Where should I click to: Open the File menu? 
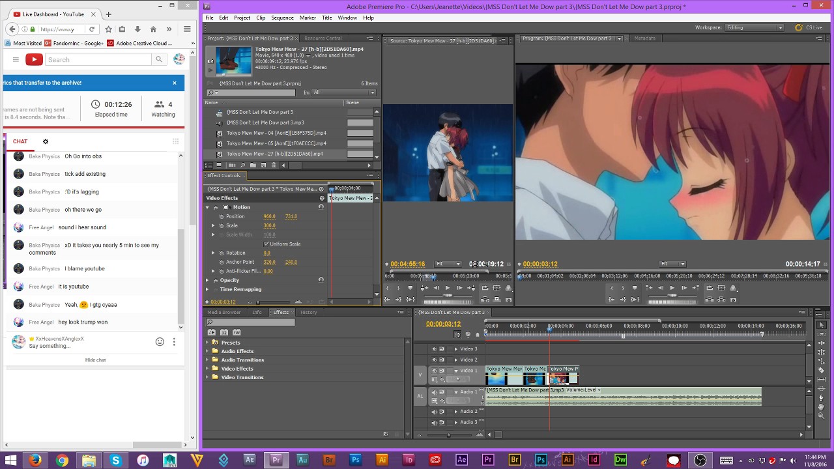pyautogui.click(x=209, y=18)
